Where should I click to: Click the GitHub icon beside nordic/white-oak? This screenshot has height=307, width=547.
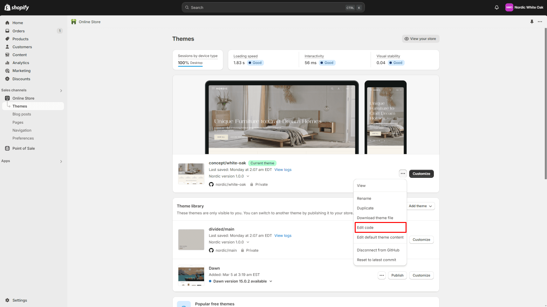pyautogui.click(x=211, y=185)
